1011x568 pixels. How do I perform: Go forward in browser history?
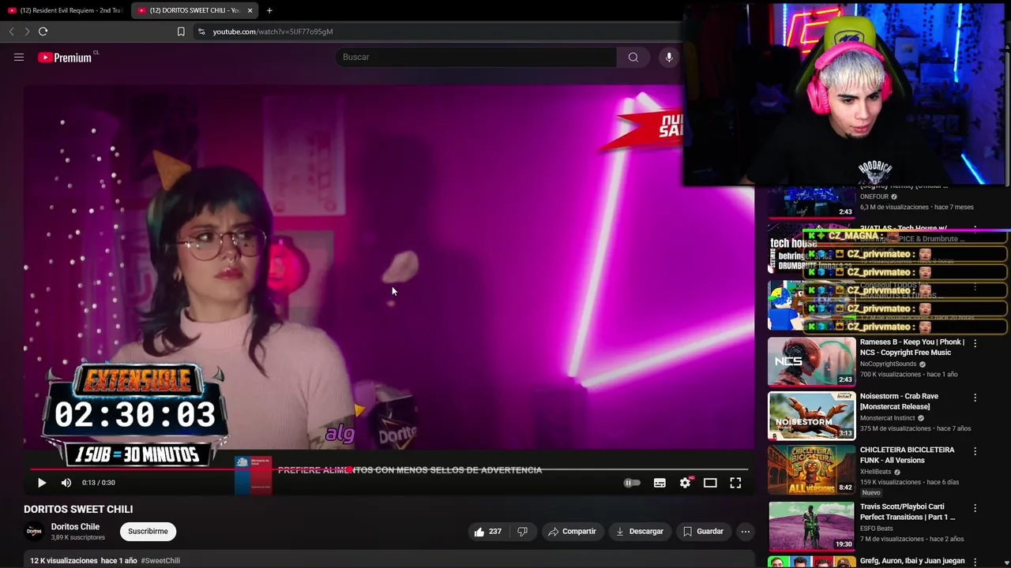click(x=26, y=32)
